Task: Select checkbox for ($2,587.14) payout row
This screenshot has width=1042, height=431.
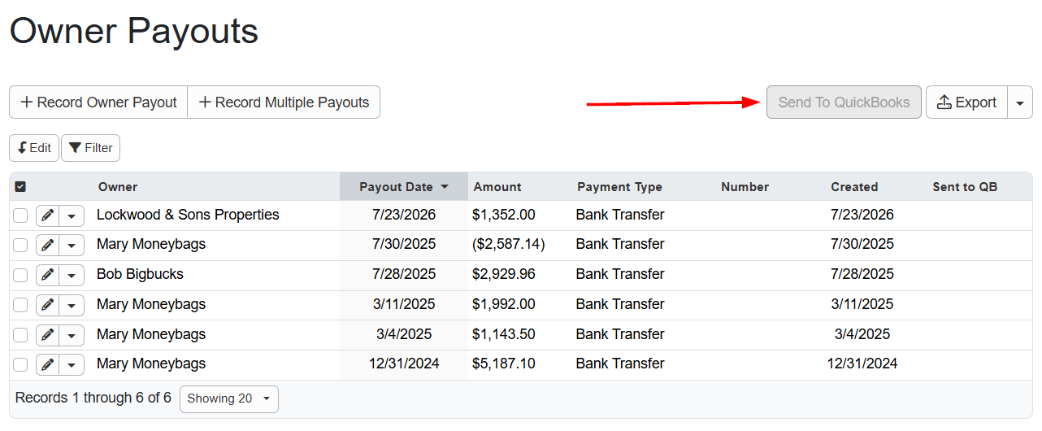Action: click(x=20, y=245)
